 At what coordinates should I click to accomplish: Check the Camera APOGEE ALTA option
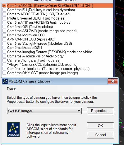tap(4, 14)
